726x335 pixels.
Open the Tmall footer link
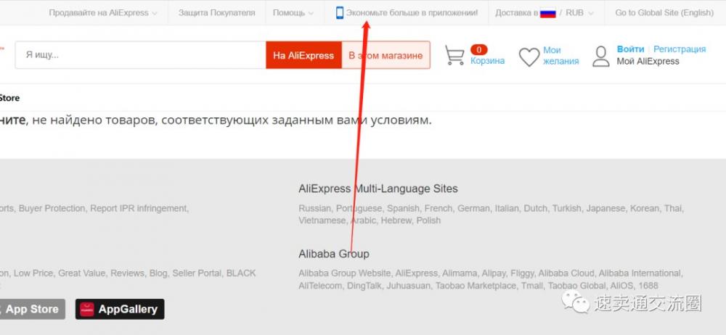point(532,286)
